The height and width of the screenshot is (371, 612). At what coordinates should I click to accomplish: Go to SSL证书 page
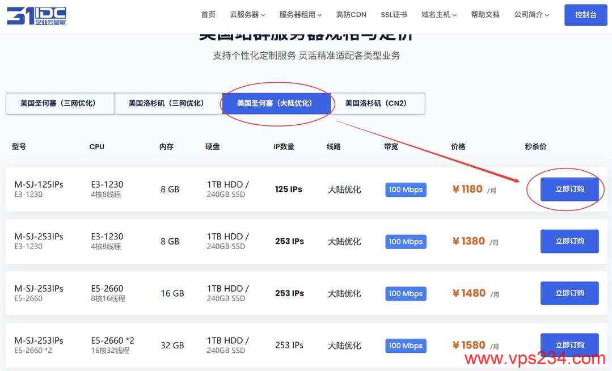[x=394, y=15]
